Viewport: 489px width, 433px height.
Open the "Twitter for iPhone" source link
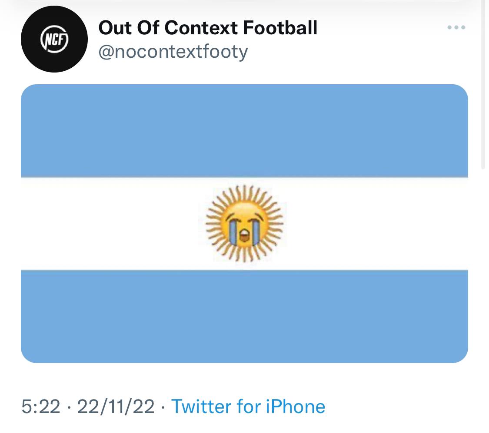coord(248,407)
